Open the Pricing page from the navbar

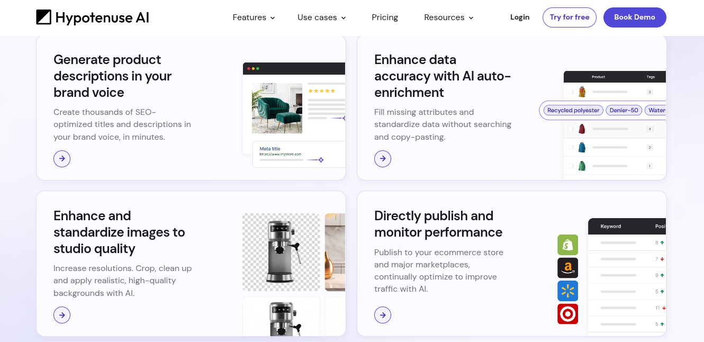coord(385,17)
